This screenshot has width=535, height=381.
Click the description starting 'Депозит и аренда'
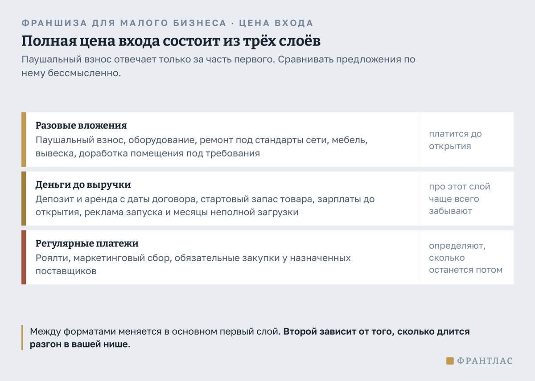tap(205, 205)
